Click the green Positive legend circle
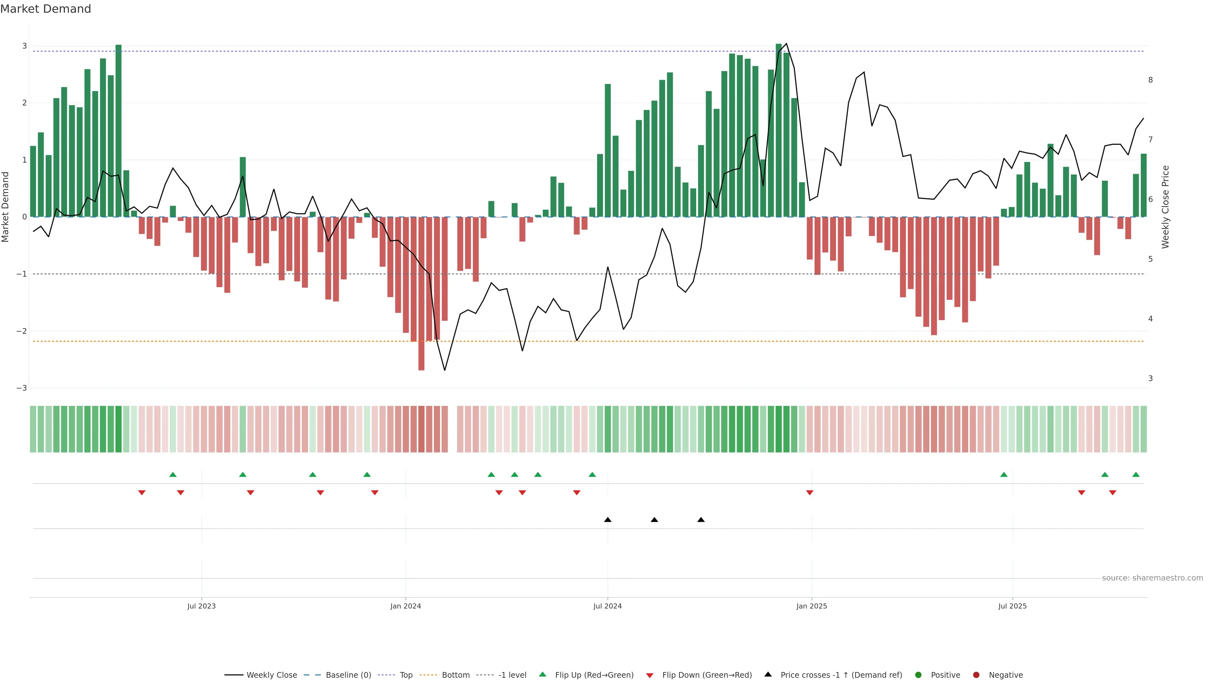Screen dimensions: 1219x686 [x=918, y=675]
